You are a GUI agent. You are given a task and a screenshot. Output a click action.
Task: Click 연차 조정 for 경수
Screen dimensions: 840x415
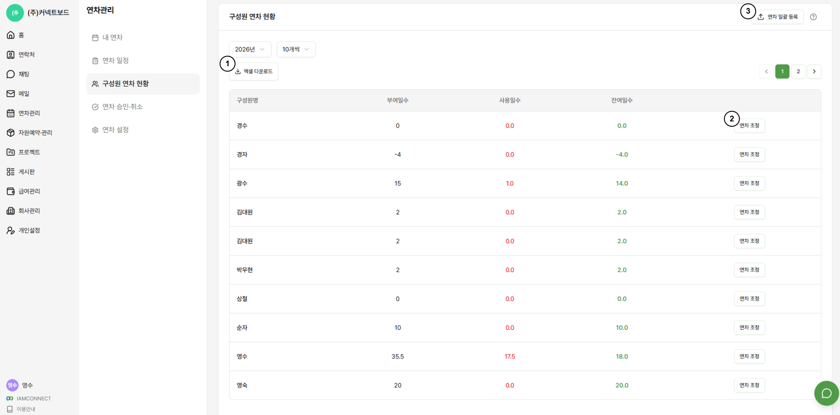pos(749,126)
